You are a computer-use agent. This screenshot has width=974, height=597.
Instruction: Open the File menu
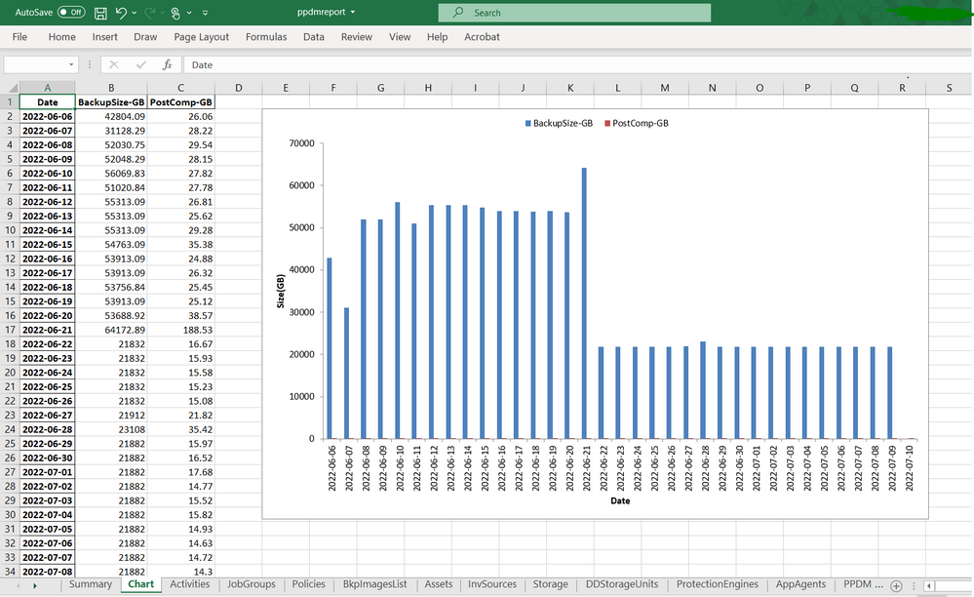tap(19, 37)
